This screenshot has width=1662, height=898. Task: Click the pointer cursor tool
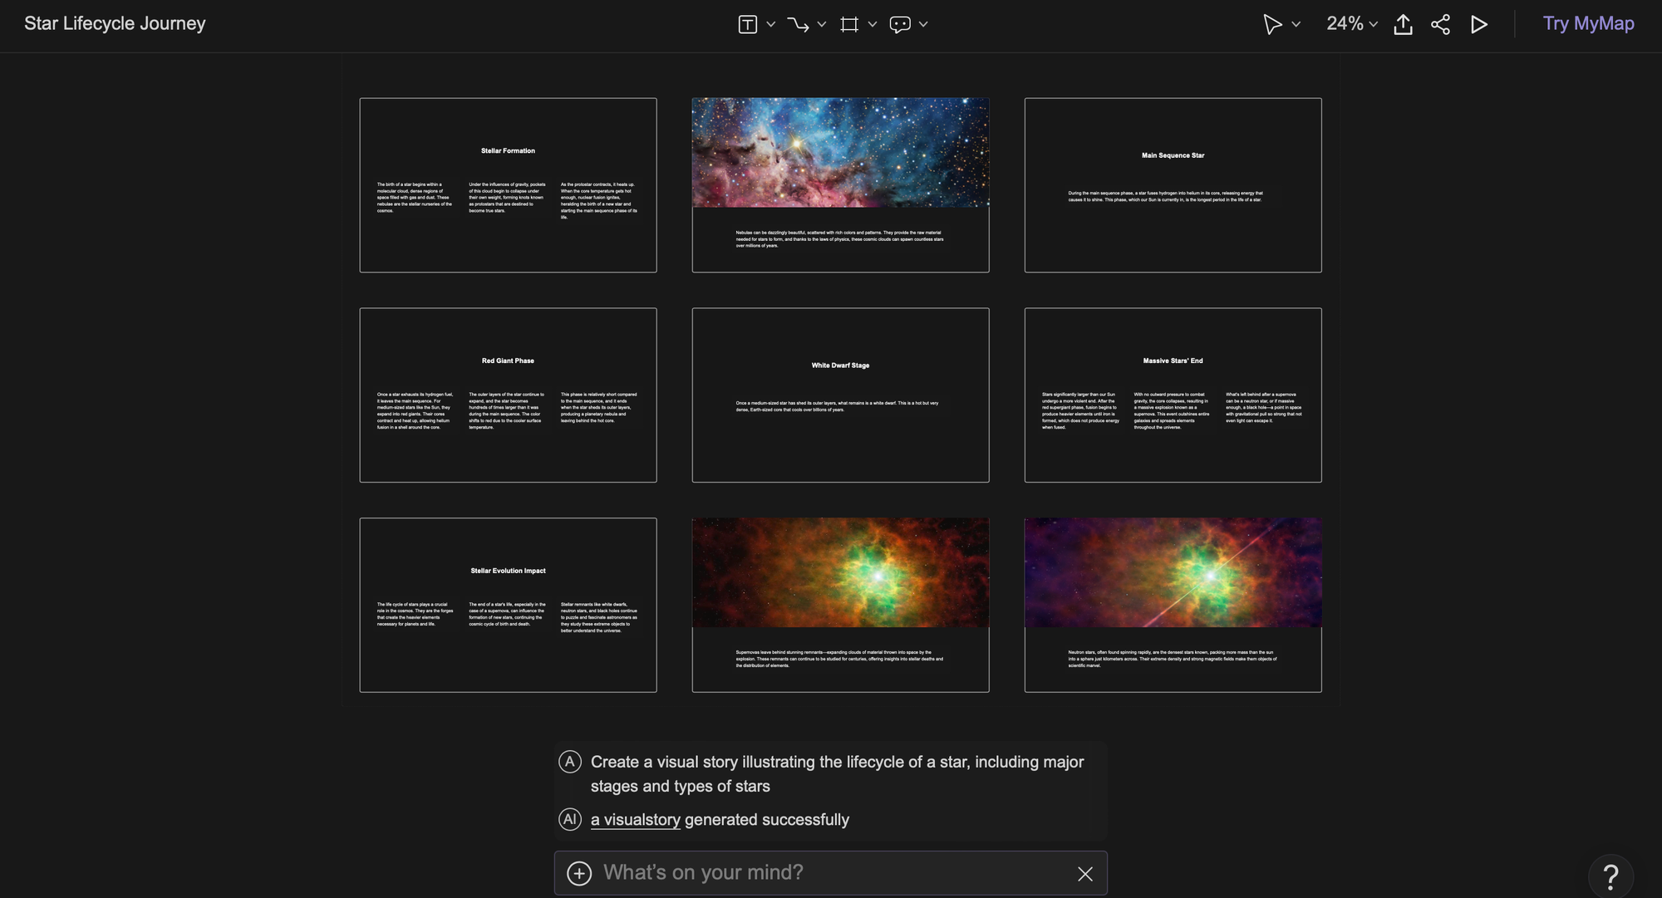(1271, 24)
